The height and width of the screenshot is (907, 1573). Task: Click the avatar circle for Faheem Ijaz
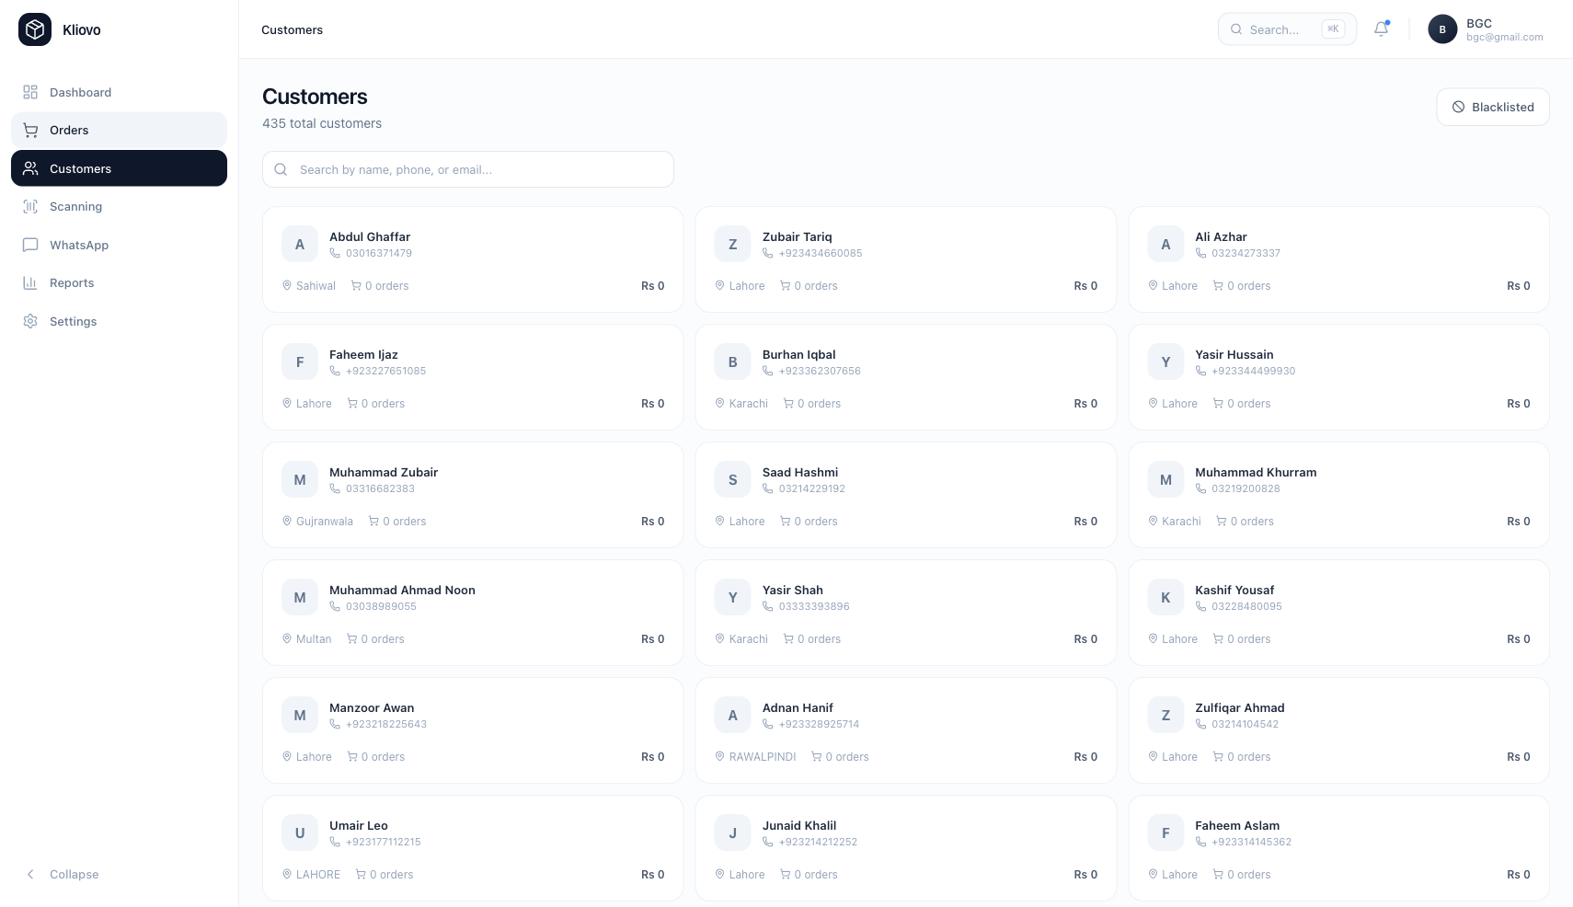tap(299, 362)
